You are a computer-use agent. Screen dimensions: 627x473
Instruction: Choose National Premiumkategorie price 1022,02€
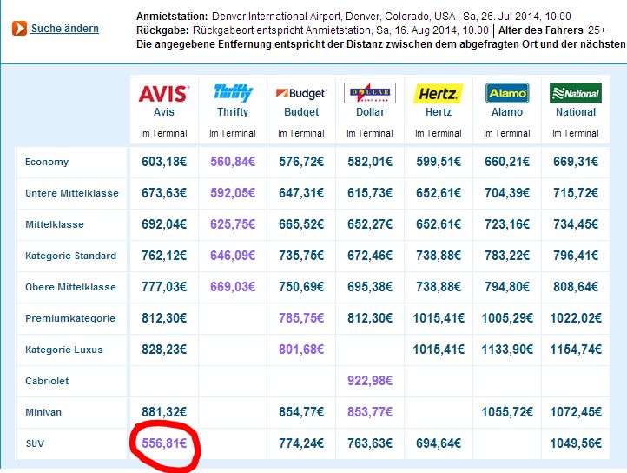pos(576,318)
